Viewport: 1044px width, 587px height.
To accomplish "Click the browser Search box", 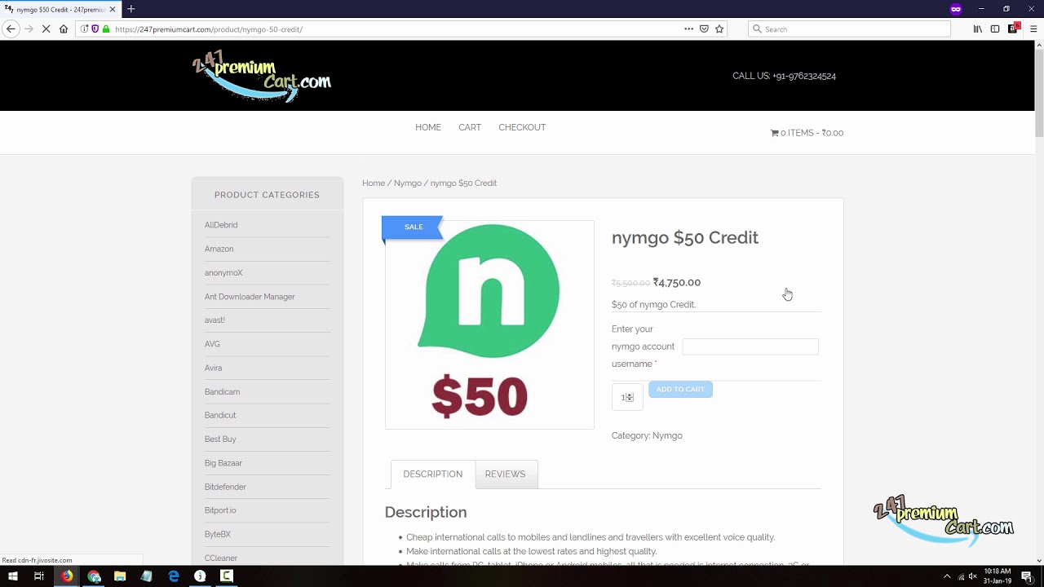I will 849,29.
